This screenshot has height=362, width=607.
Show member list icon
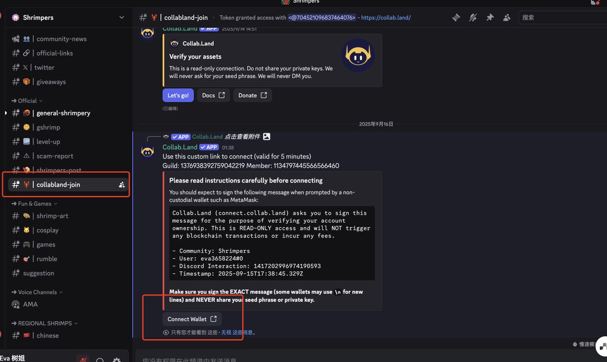pyautogui.click(x=507, y=17)
